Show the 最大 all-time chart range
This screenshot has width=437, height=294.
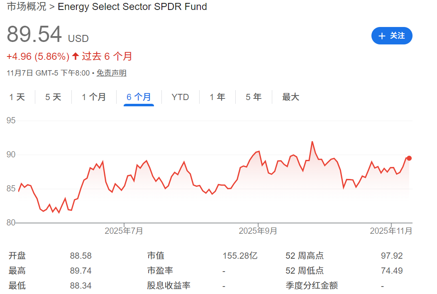pyautogui.click(x=291, y=97)
